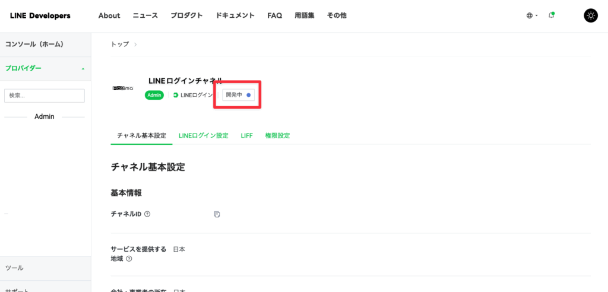
Task: Switch to the LINEログイン設定 tab
Action: [x=203, y=136]
